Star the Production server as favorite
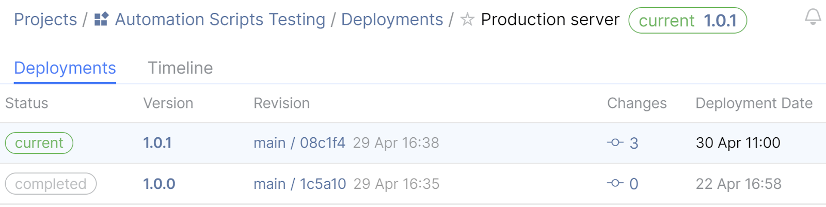This screenshot has width=826, height=207. pyautogui.click(x=467, y=20)
